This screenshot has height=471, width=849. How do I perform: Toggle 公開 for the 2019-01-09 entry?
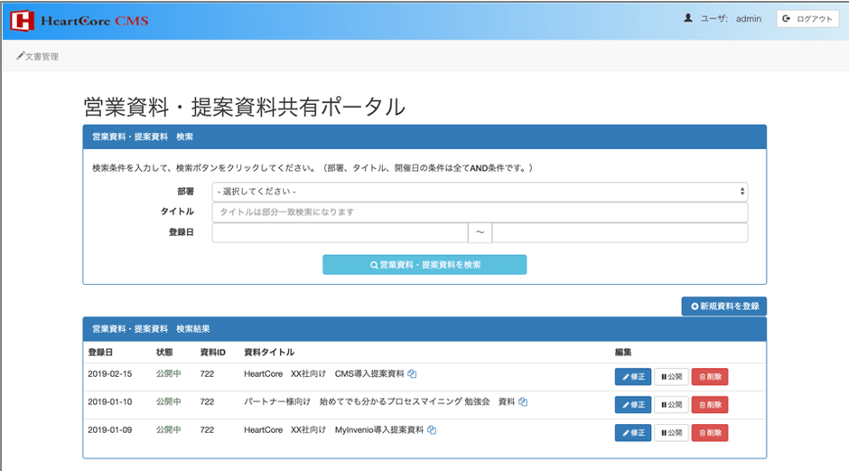pos(671,433)
